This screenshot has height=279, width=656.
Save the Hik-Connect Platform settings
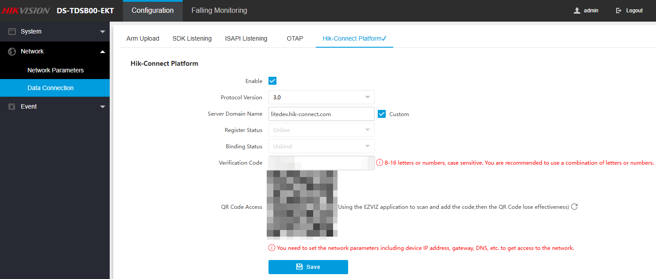point(308,267)
